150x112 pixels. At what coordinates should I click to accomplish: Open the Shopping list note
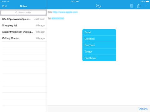tap(23, 26)
